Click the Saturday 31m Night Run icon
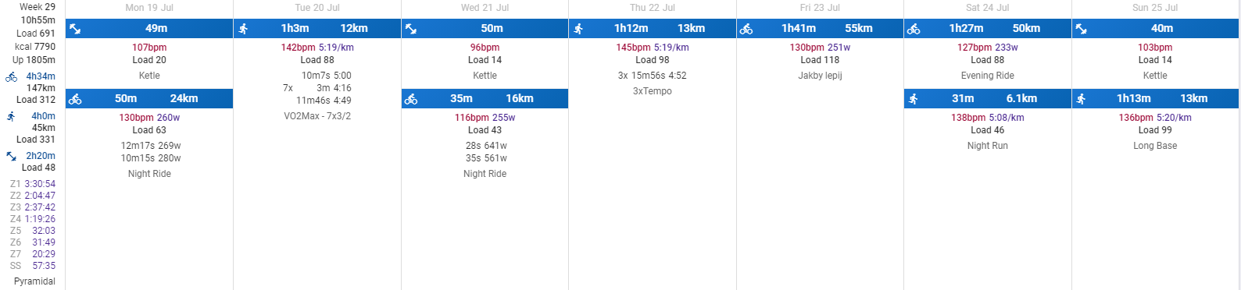 pyautogui.click(x=914, y=99)
